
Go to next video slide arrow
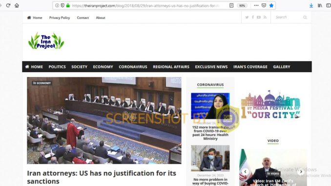click(x=301, y=172)
